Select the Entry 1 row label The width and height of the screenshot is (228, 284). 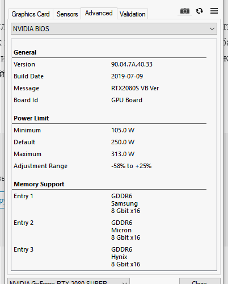click(x=23, y=196)
